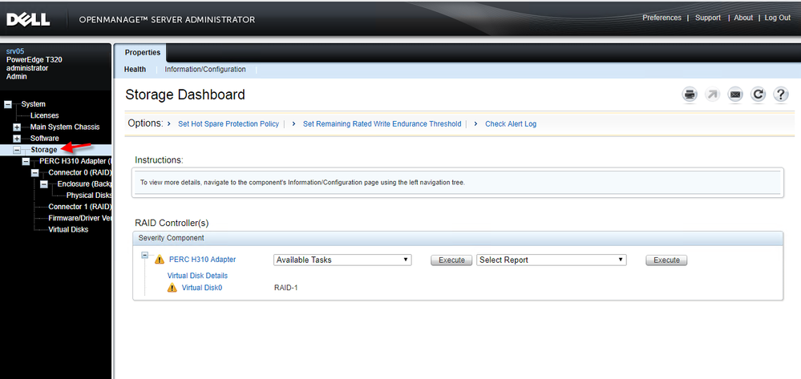Image resolution: width=801 pixels, height=379 pixels.
Task: Select Physical Disks tree item
Action: click(89, 196)
